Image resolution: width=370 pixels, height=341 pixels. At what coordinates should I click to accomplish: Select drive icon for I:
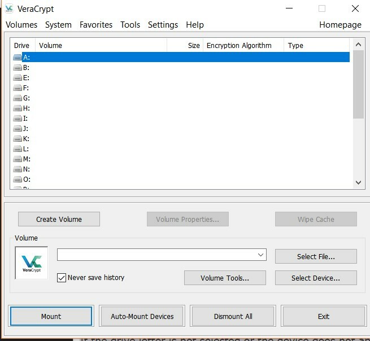click(x=18, y=119)
